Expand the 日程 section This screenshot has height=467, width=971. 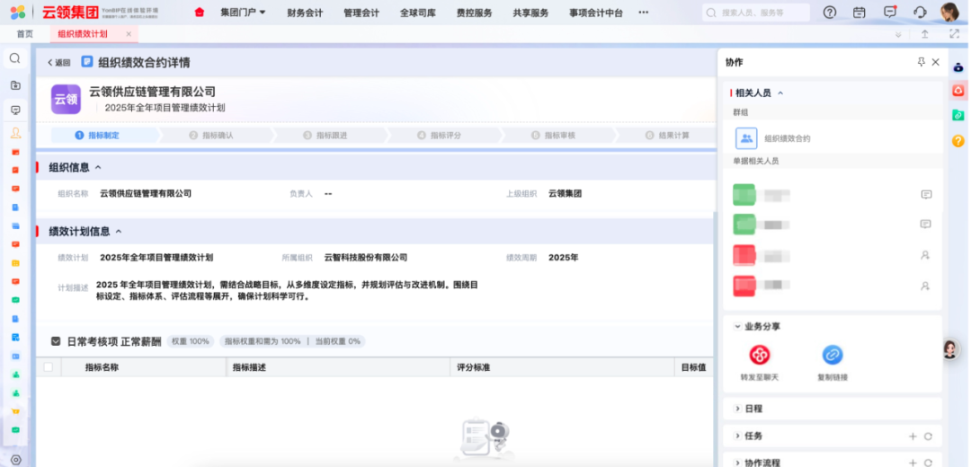(x=753, y=409)
